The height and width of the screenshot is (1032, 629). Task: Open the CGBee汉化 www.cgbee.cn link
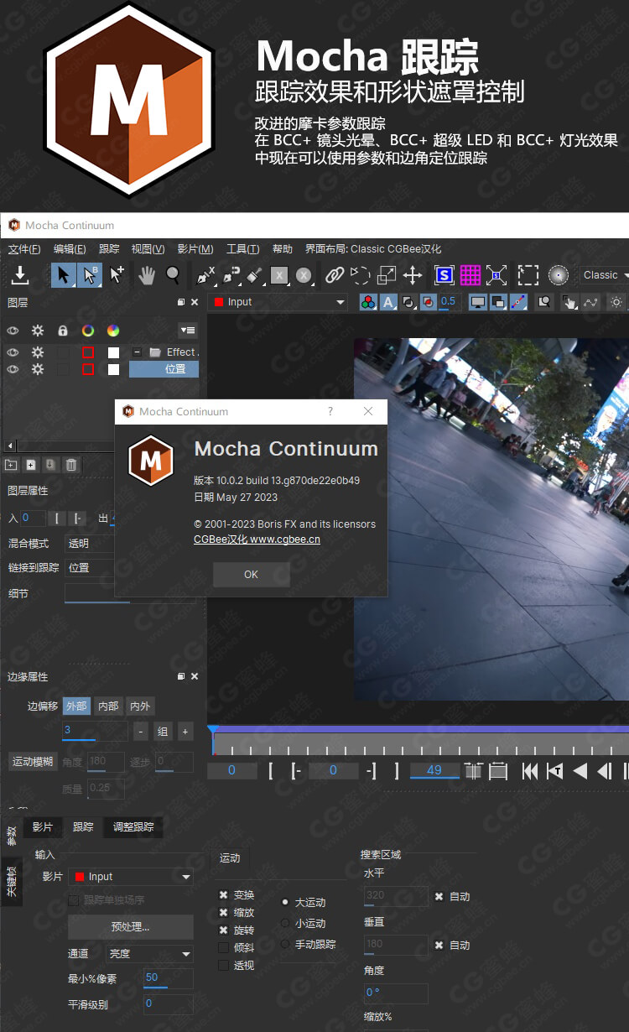point(257,540)
